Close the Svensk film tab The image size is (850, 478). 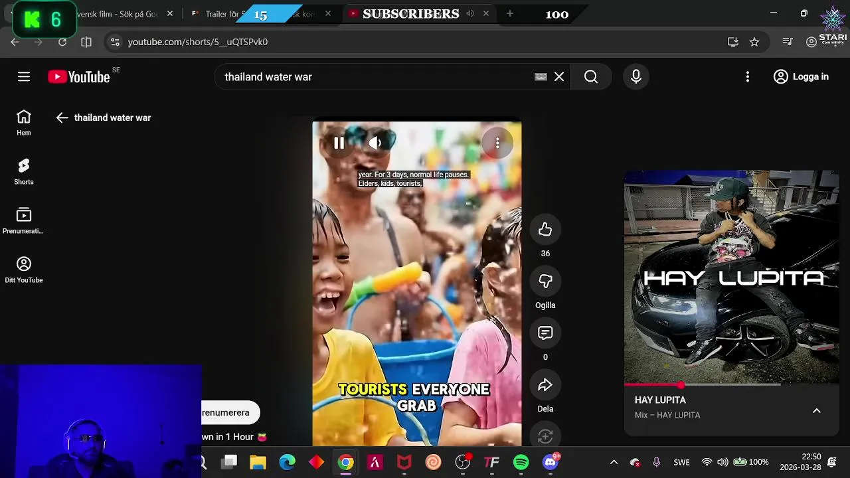(170, 14)
